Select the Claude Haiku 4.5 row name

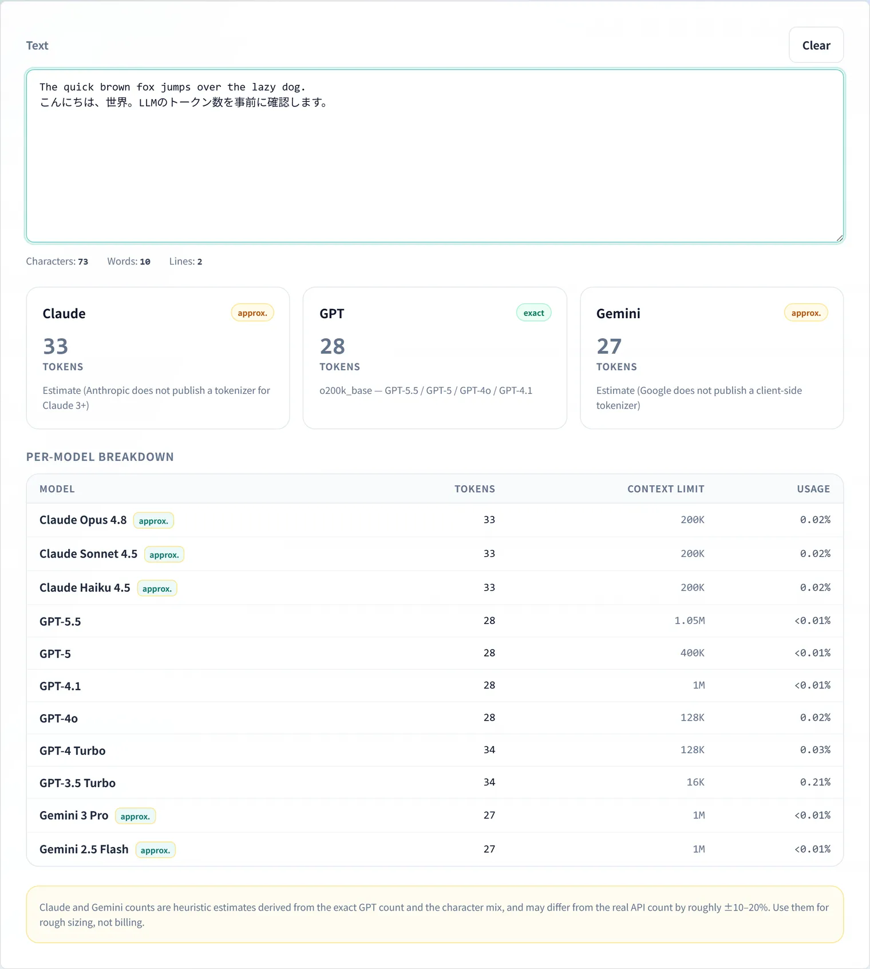(x=85, y=587)
